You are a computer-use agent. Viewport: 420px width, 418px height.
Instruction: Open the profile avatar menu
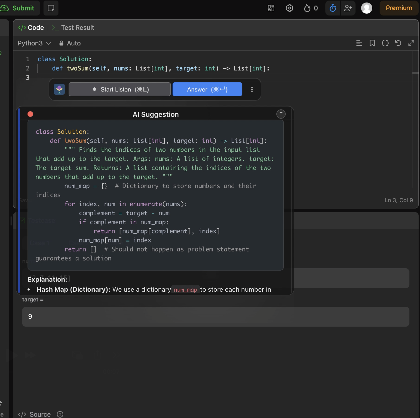pyautogui.click(x=366, y=8)
